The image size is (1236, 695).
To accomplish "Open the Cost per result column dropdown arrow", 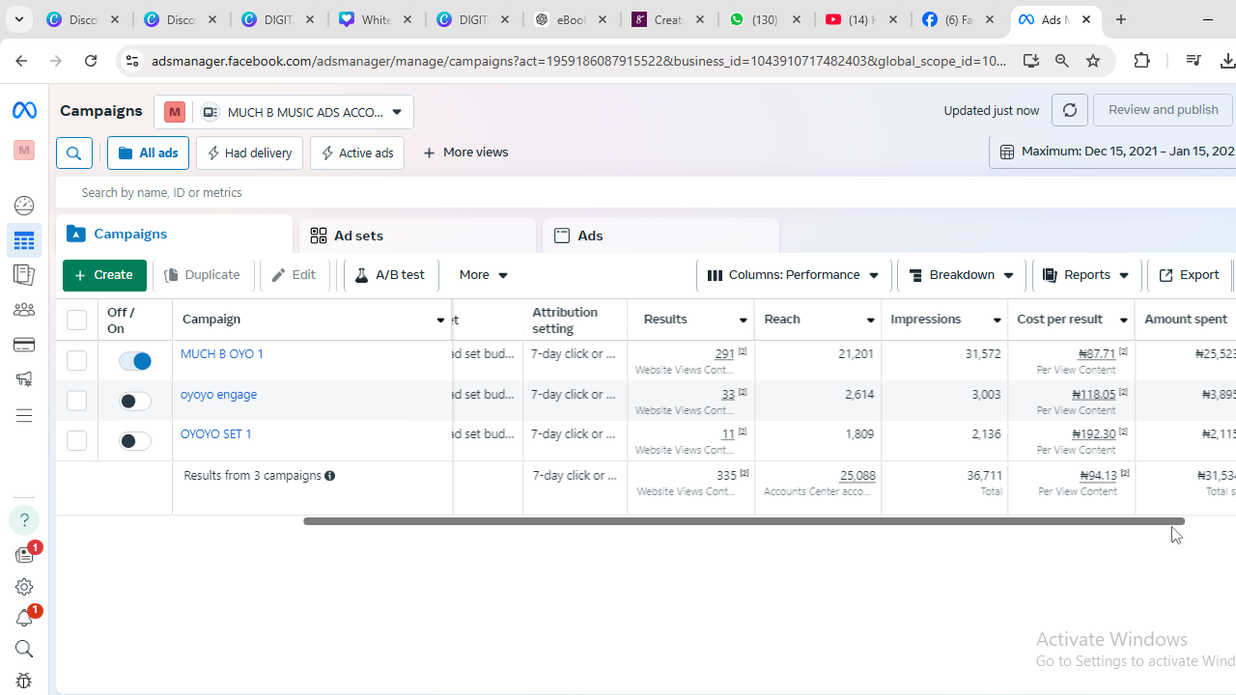I will click(x=1124, y=320).
